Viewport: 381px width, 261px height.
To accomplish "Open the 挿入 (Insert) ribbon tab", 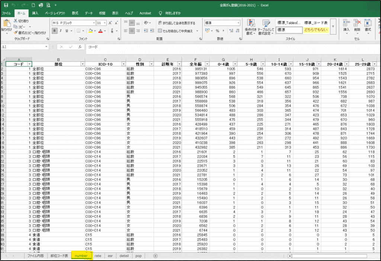I will coord(35,13).
